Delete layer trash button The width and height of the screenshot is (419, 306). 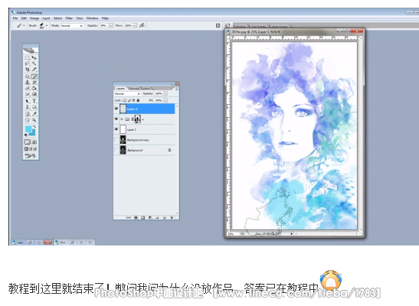[172, 218]
